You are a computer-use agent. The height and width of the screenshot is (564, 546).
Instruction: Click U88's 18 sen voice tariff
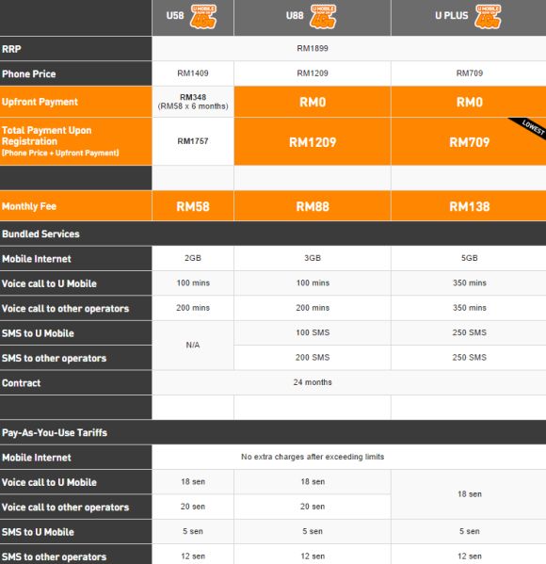[313, 481]
